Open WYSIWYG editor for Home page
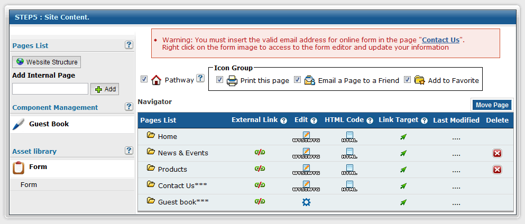This screenshot has width=525, height=224. (306, 137)
